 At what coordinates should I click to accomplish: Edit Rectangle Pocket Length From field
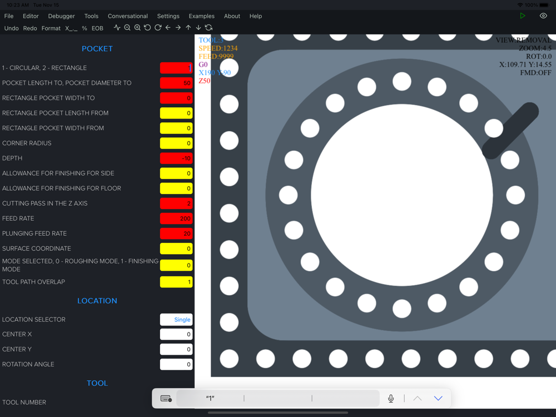176,113
